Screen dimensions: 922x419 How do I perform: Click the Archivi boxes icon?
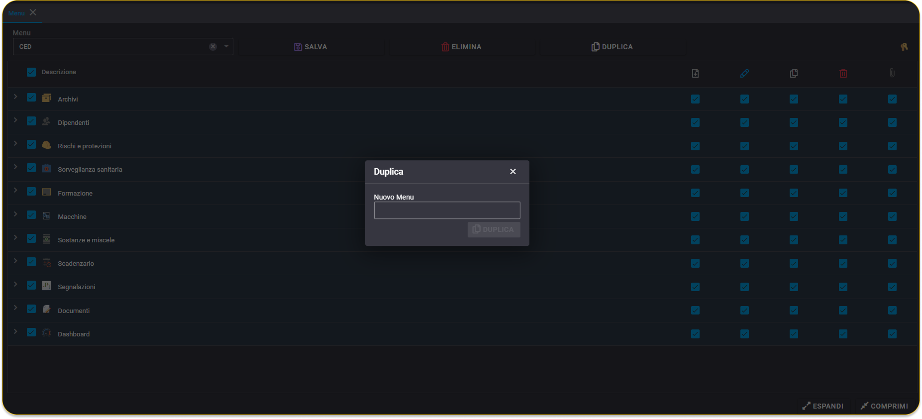47,98
